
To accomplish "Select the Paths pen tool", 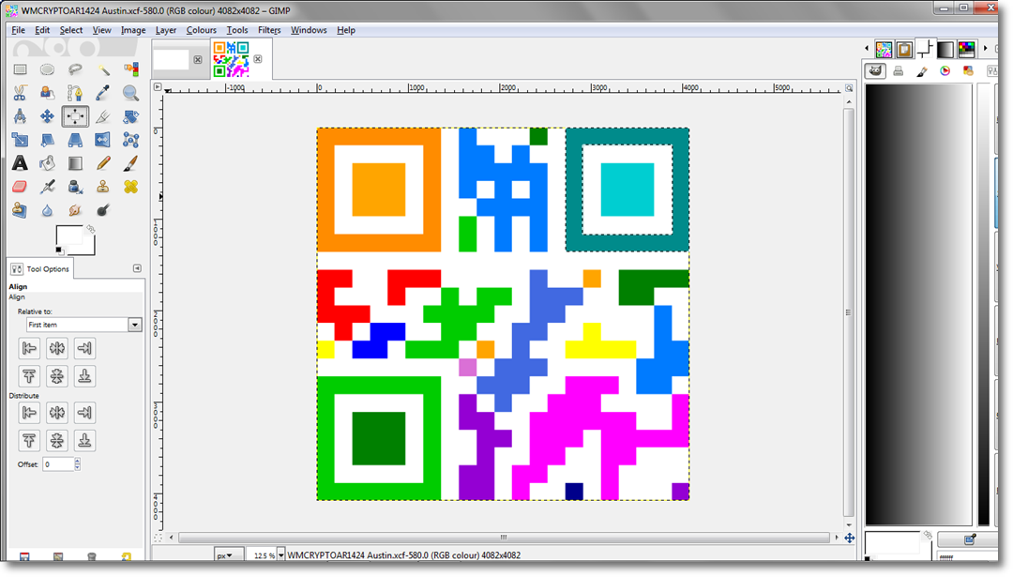I will click(x=75, y=93).
